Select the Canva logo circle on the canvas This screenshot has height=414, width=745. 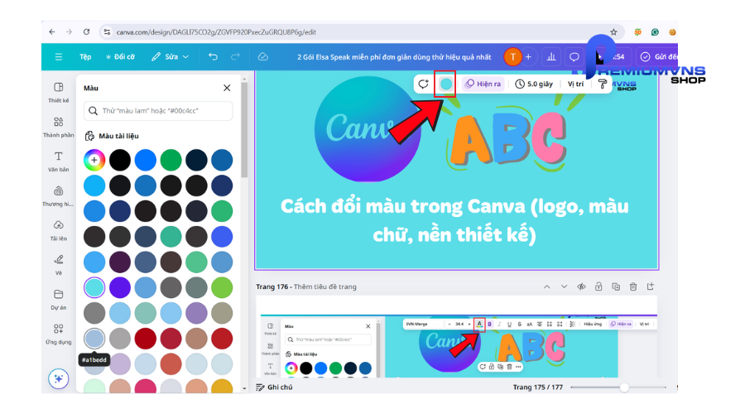point(367,129)
